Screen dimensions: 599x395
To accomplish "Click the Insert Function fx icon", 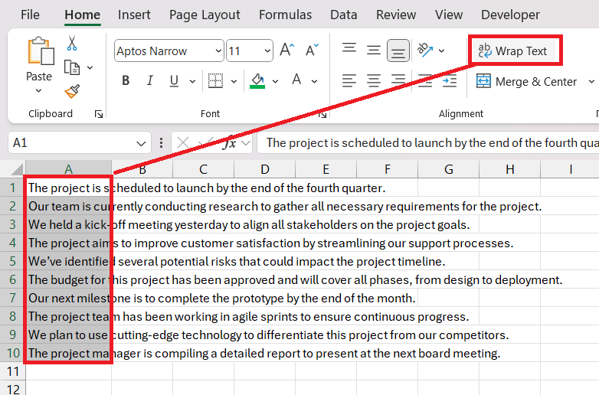I will 229,143.
